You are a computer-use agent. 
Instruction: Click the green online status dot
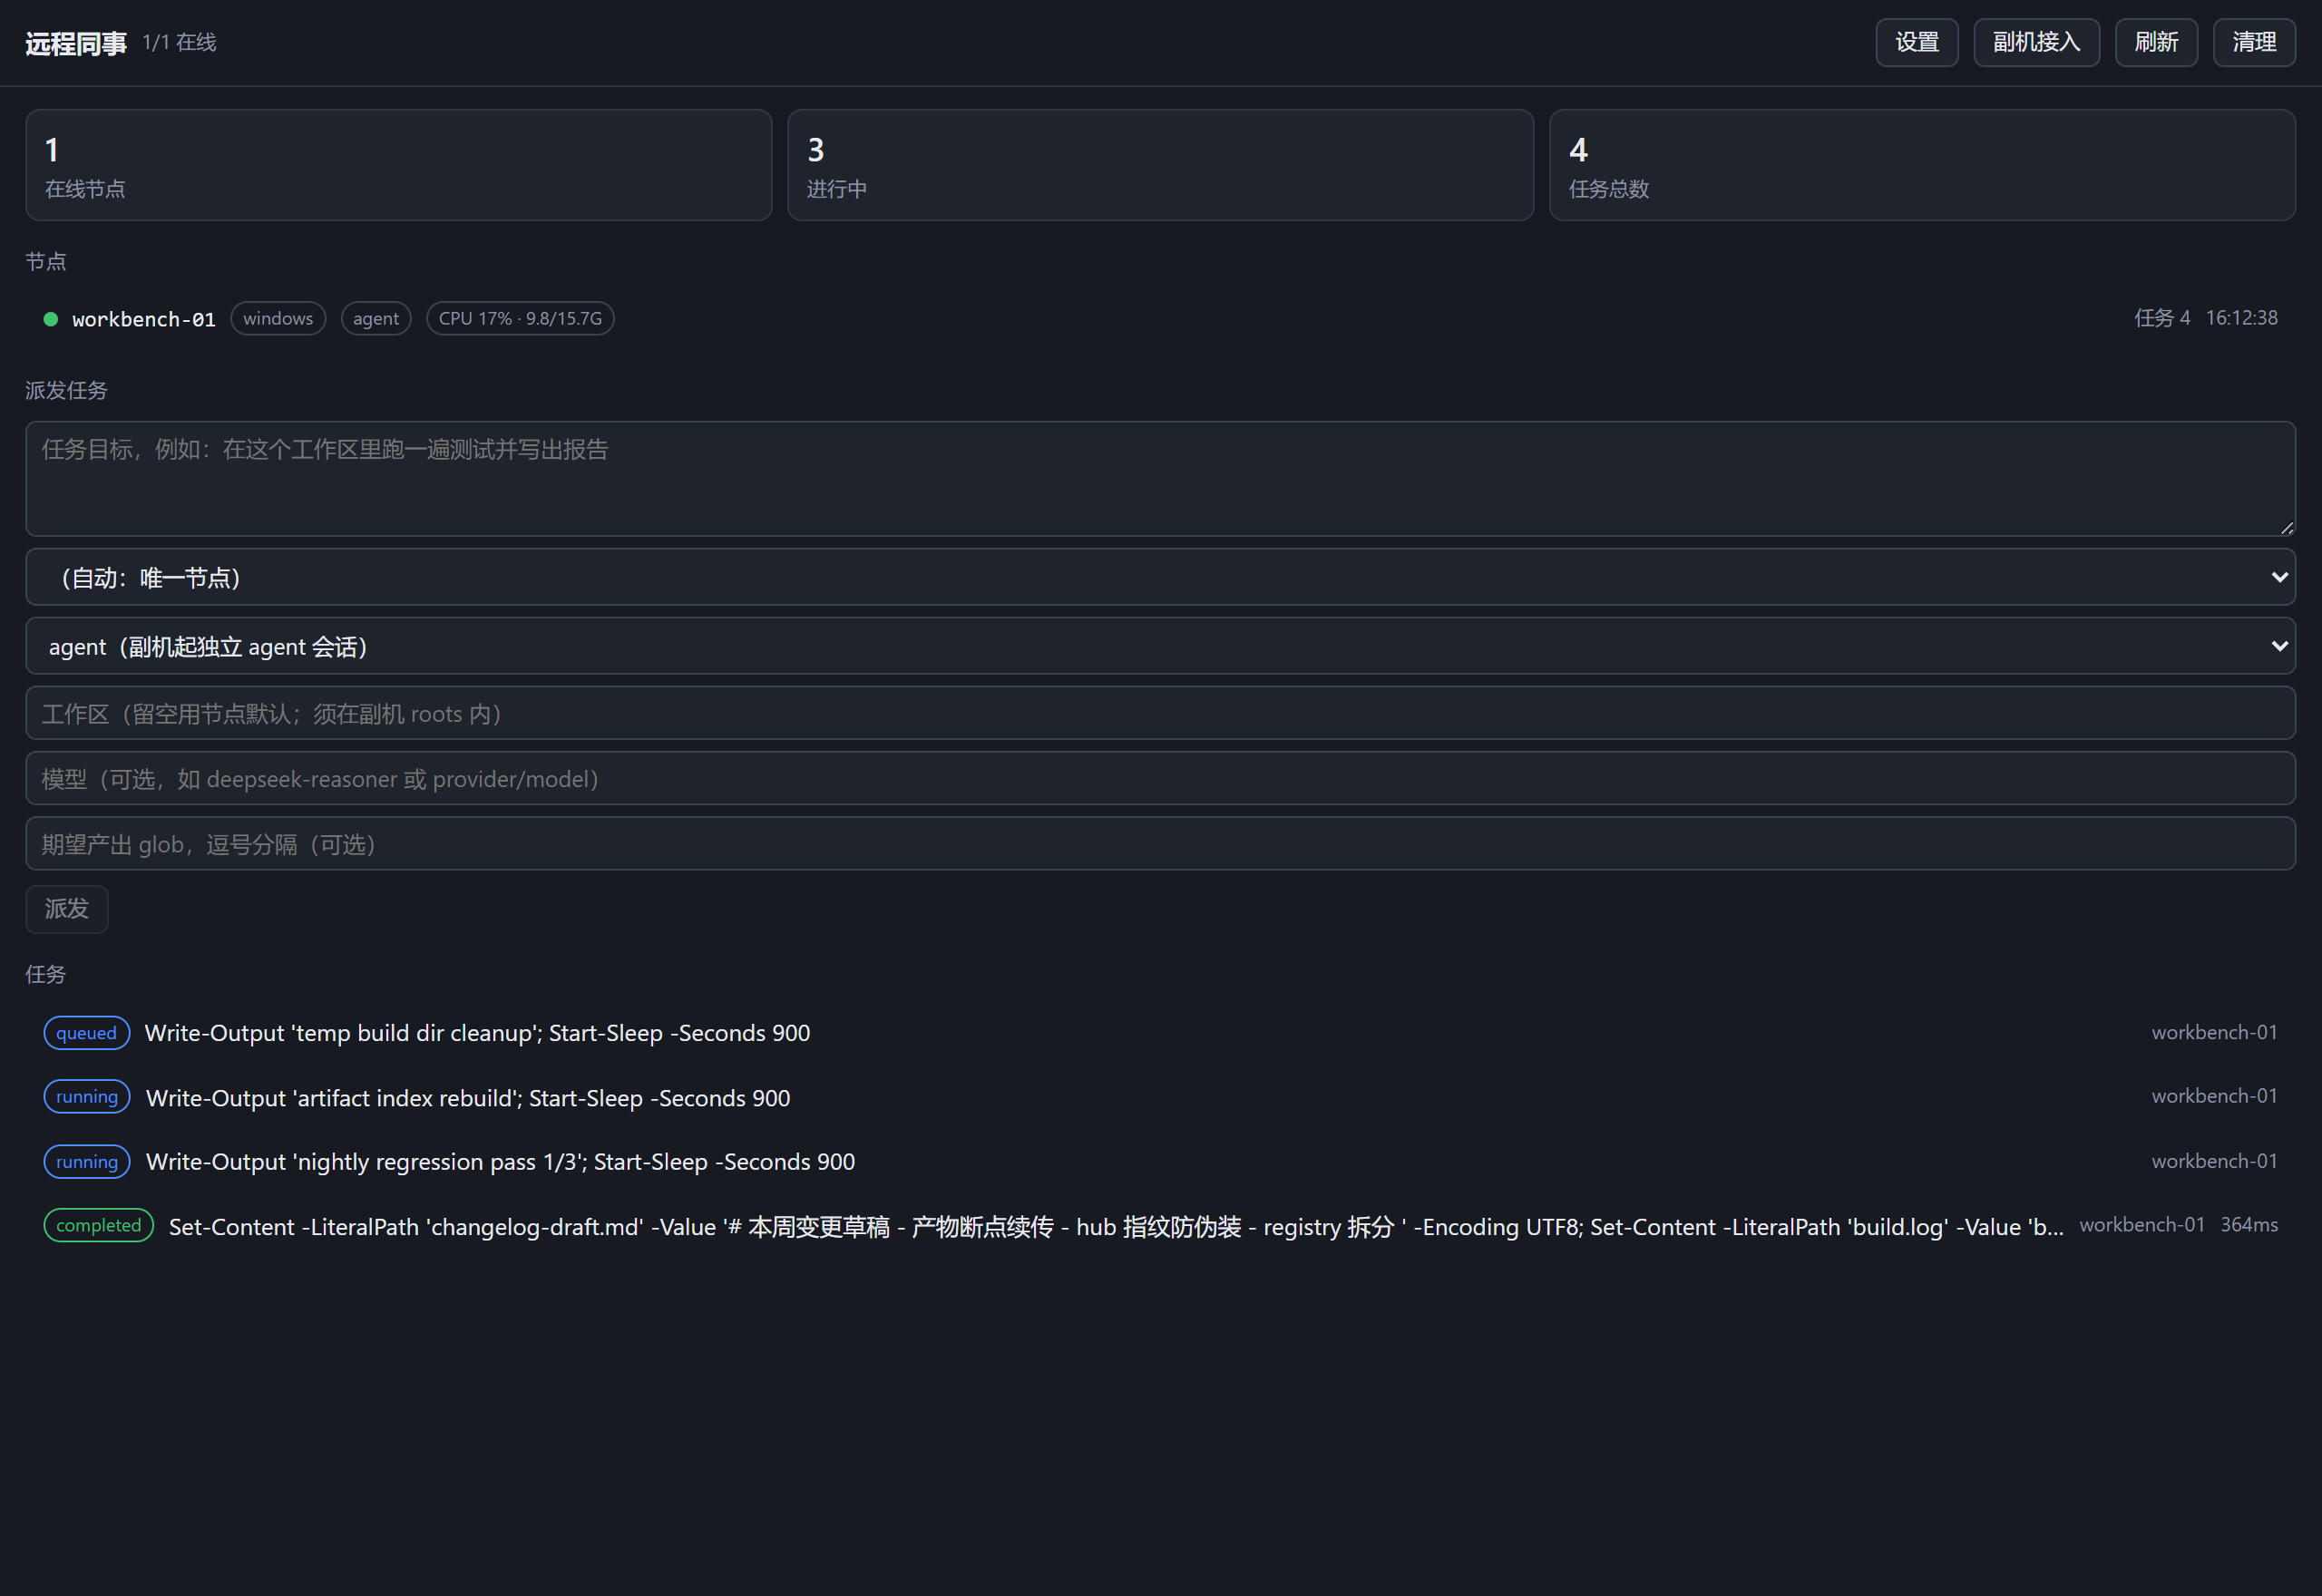click(50, 319)
